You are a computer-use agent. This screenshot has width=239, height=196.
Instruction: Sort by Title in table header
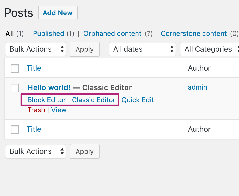coord(34,68)
